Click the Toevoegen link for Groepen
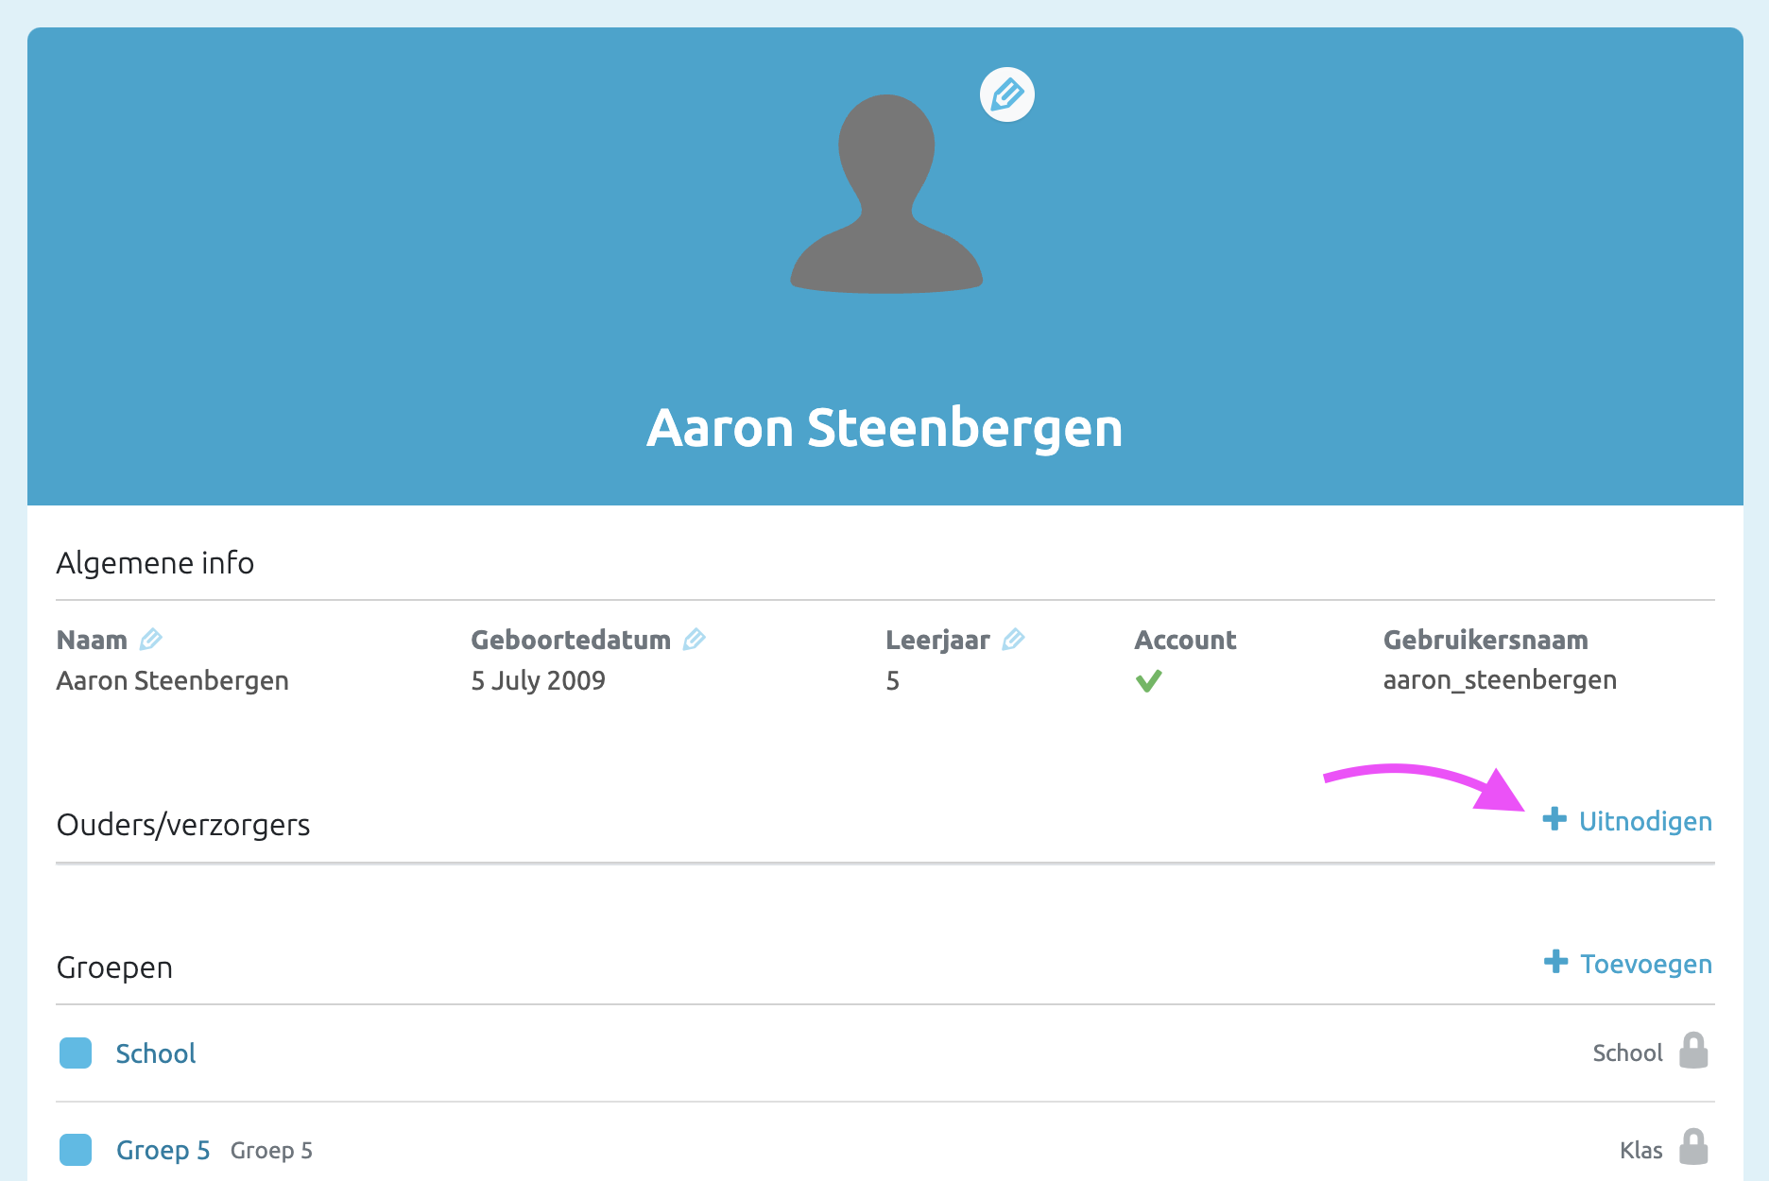The width and height of the screenshot is (1769, 1181). point(1646,964)
